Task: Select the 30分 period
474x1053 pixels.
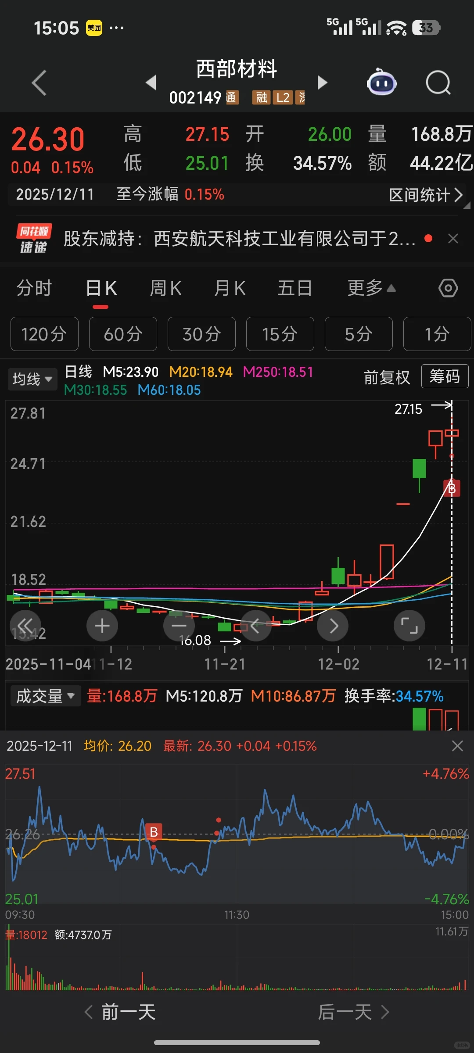Action: 201,334
